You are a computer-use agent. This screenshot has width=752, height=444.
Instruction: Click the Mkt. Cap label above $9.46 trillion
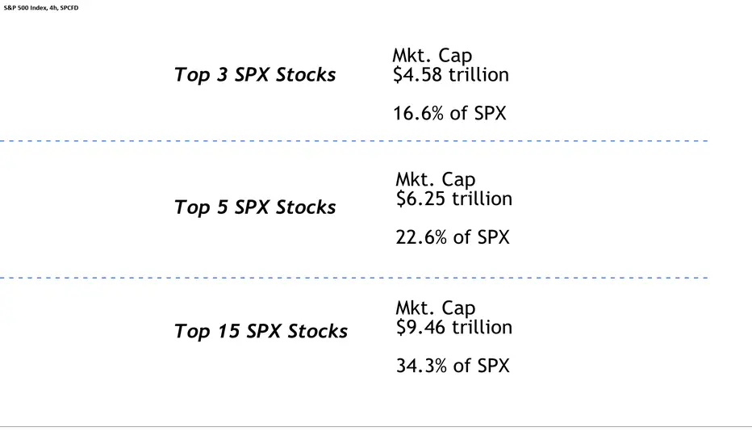pos(436,308)
